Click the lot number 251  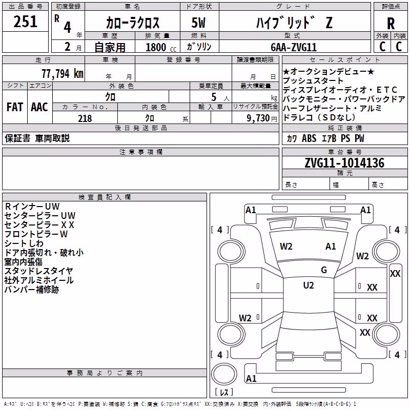pos(25,22)
